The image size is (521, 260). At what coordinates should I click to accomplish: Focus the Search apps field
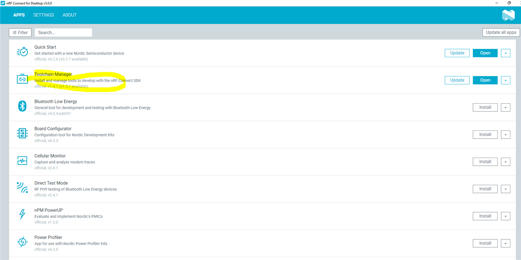[x=63, y=32]
